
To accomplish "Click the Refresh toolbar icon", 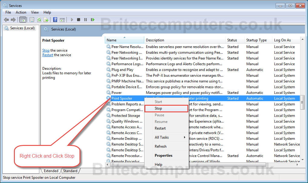I will tap(39, 20).
